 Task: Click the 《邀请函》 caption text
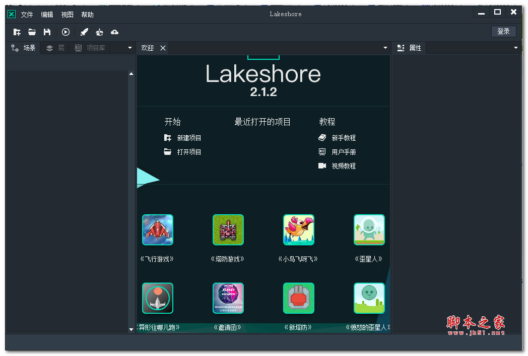(228, 327)
